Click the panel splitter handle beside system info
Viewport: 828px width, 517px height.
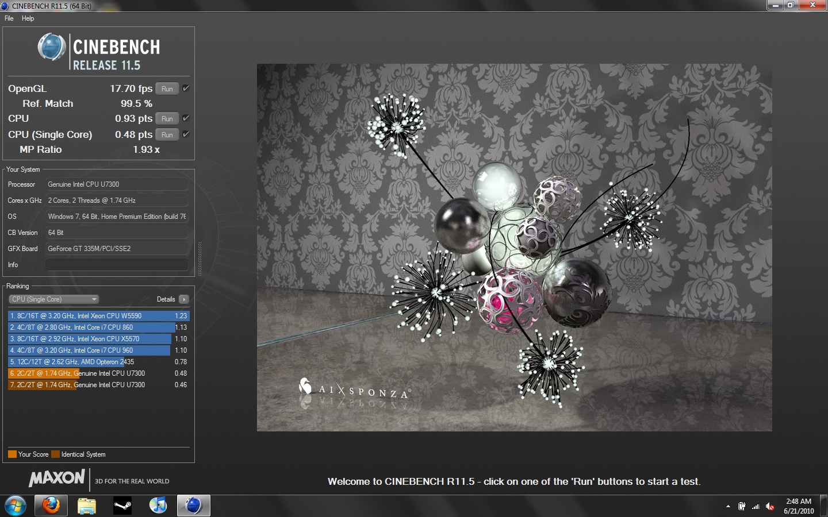click(x=200, y=258)
